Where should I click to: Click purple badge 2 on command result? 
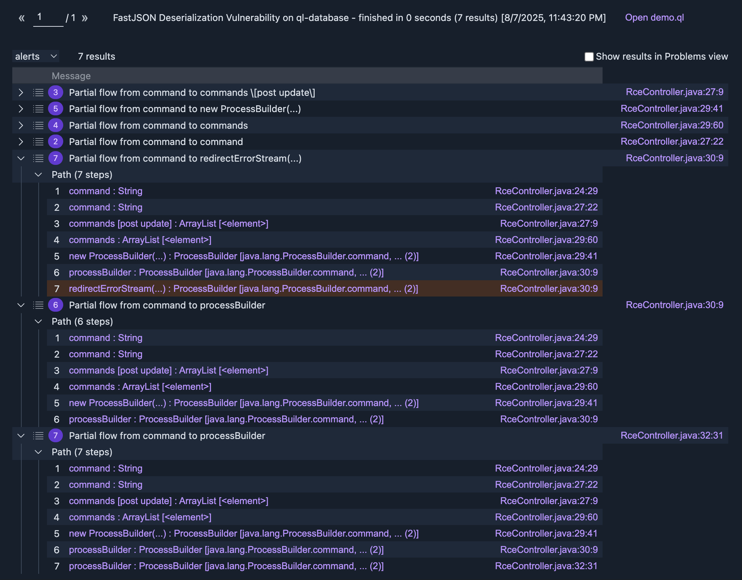pos(55,142)
